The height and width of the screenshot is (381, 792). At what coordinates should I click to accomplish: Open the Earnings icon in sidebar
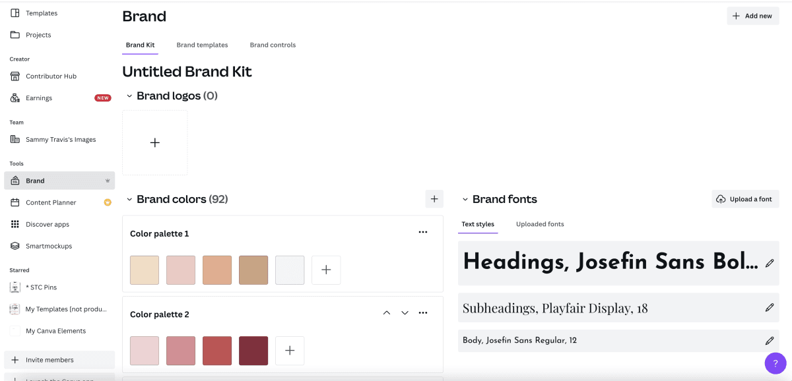pos(15,98)
